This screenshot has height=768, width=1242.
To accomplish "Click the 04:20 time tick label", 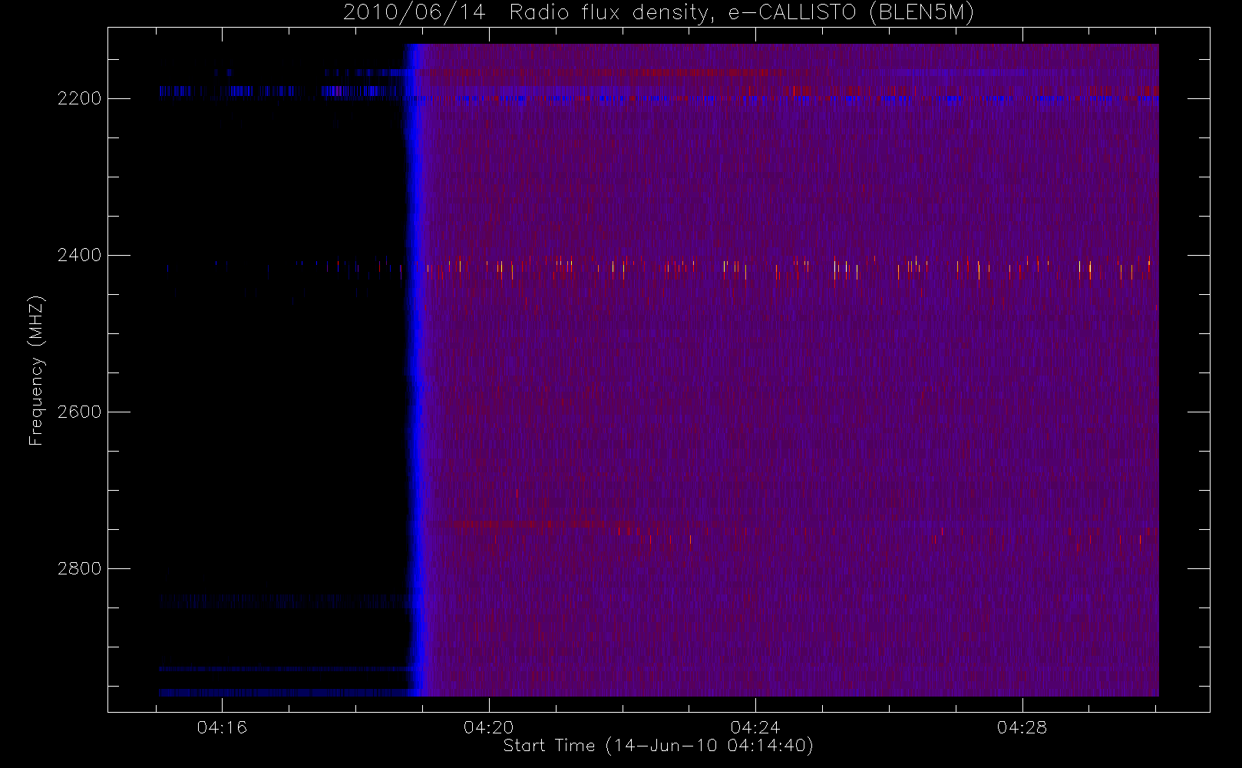I will [489, 727].
